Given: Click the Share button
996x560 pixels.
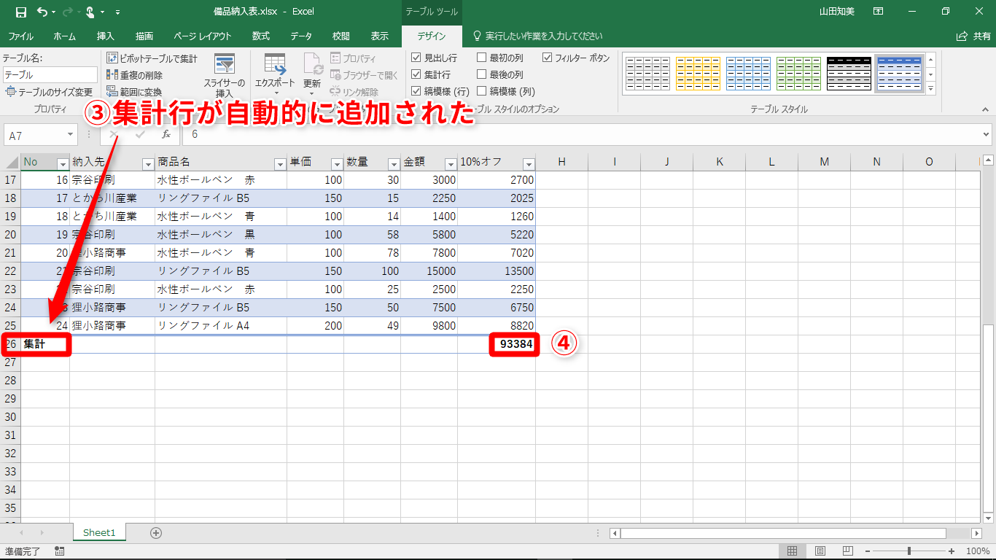Looking at the screenshot, I should [973, 36].
